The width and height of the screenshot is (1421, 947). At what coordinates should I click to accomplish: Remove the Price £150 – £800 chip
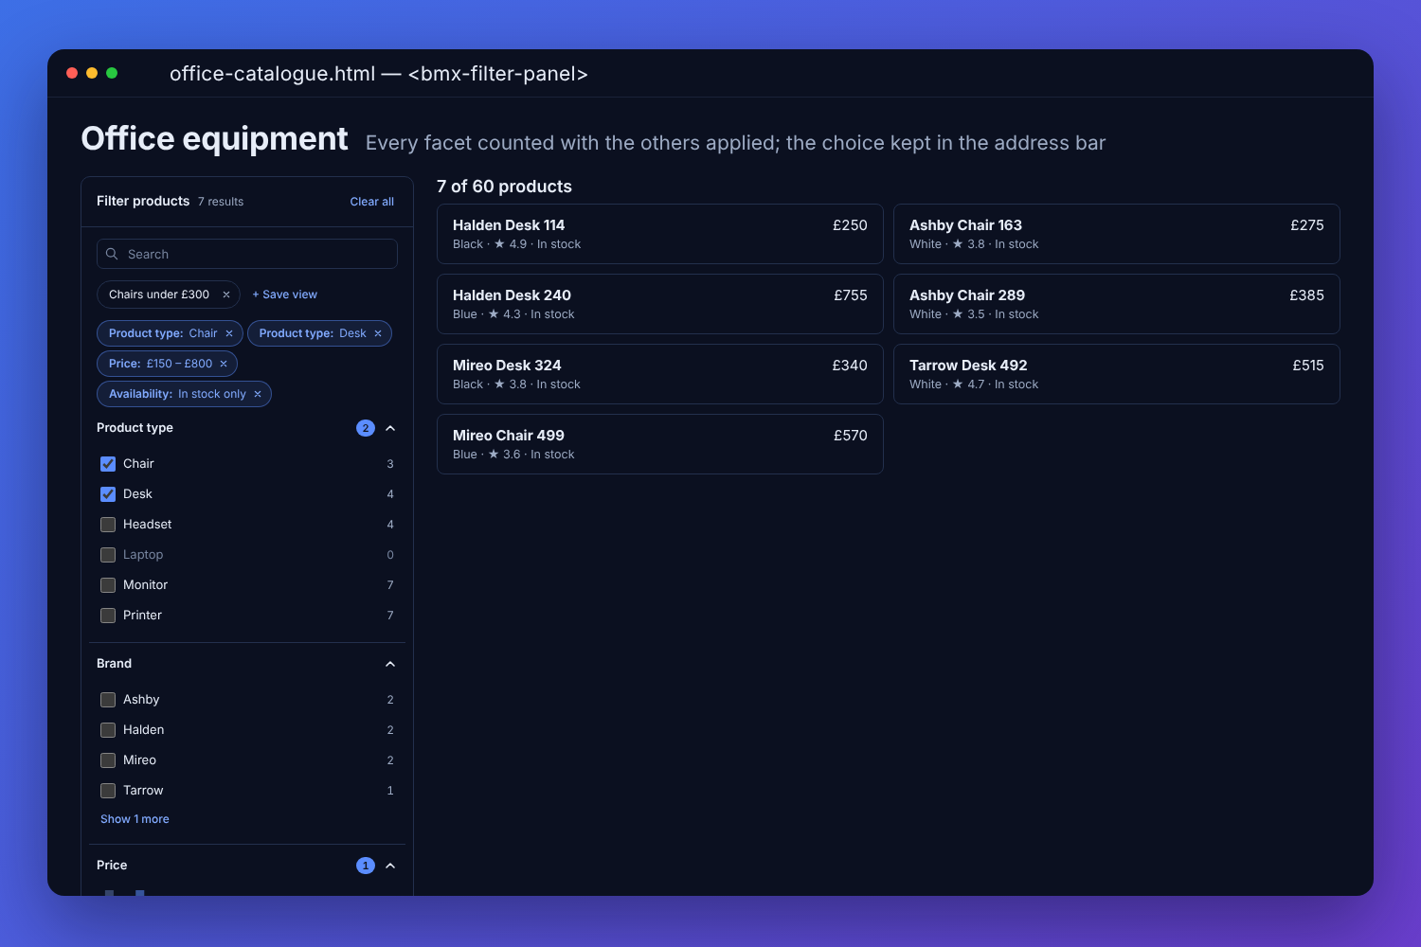pyautogui.click(x=224, y=364)
